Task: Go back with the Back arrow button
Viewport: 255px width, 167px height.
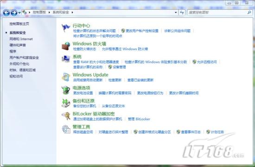Action: (x=6, y=13)
